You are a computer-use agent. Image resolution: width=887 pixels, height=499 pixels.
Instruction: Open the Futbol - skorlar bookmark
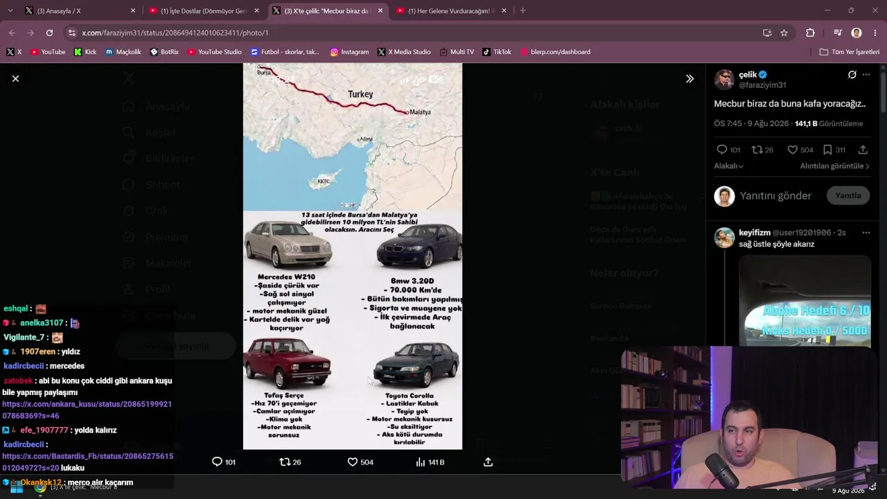coord(285,52)
